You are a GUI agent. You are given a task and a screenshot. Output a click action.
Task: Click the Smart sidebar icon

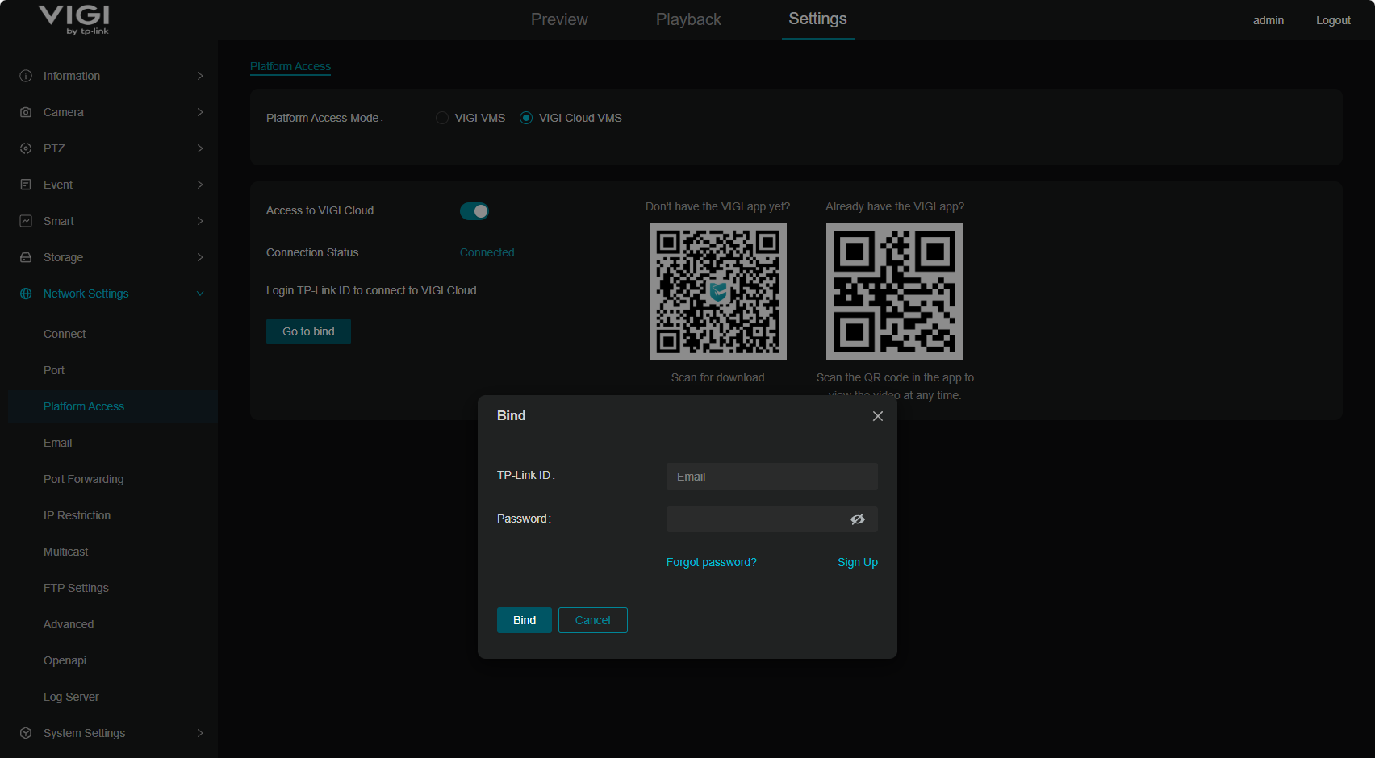pyautogui.click(x=26, y=221)
